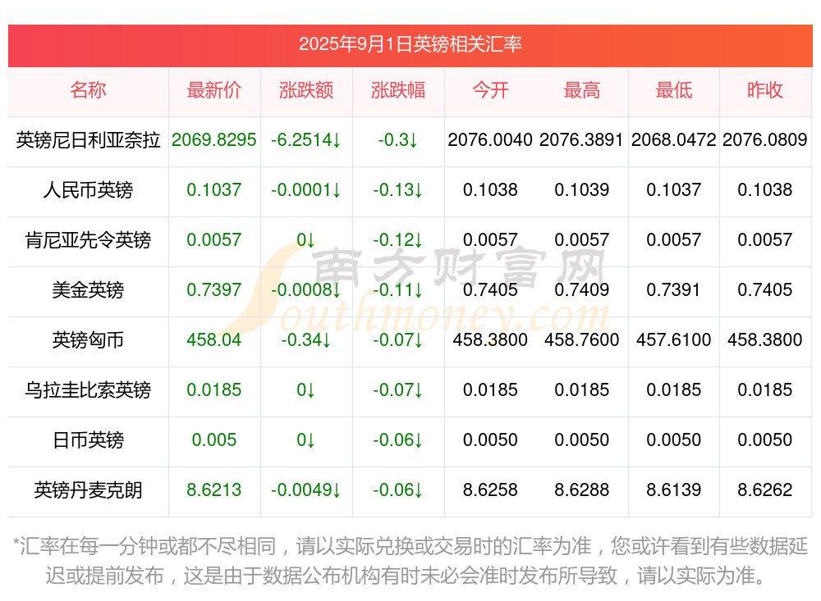Click the row name 乌拉圭比索英镑

(x=88, y=389)
